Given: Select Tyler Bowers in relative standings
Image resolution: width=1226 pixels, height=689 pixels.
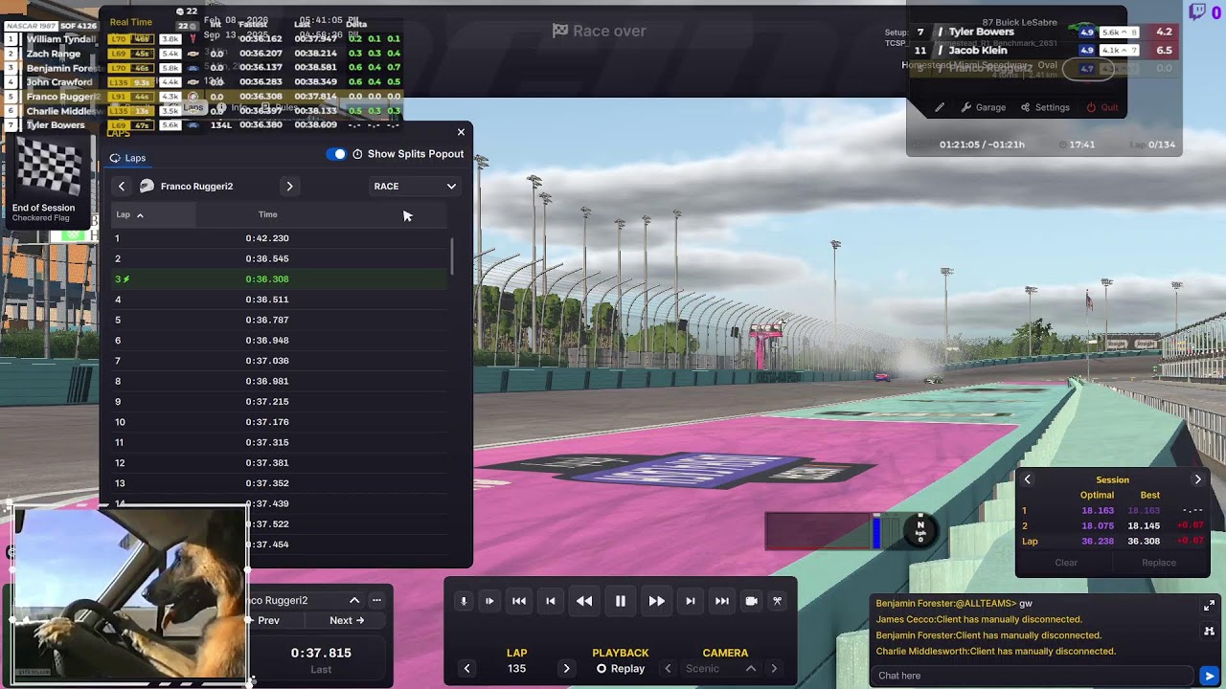Looking at the screenshot, I should click(x=981, y=32).
